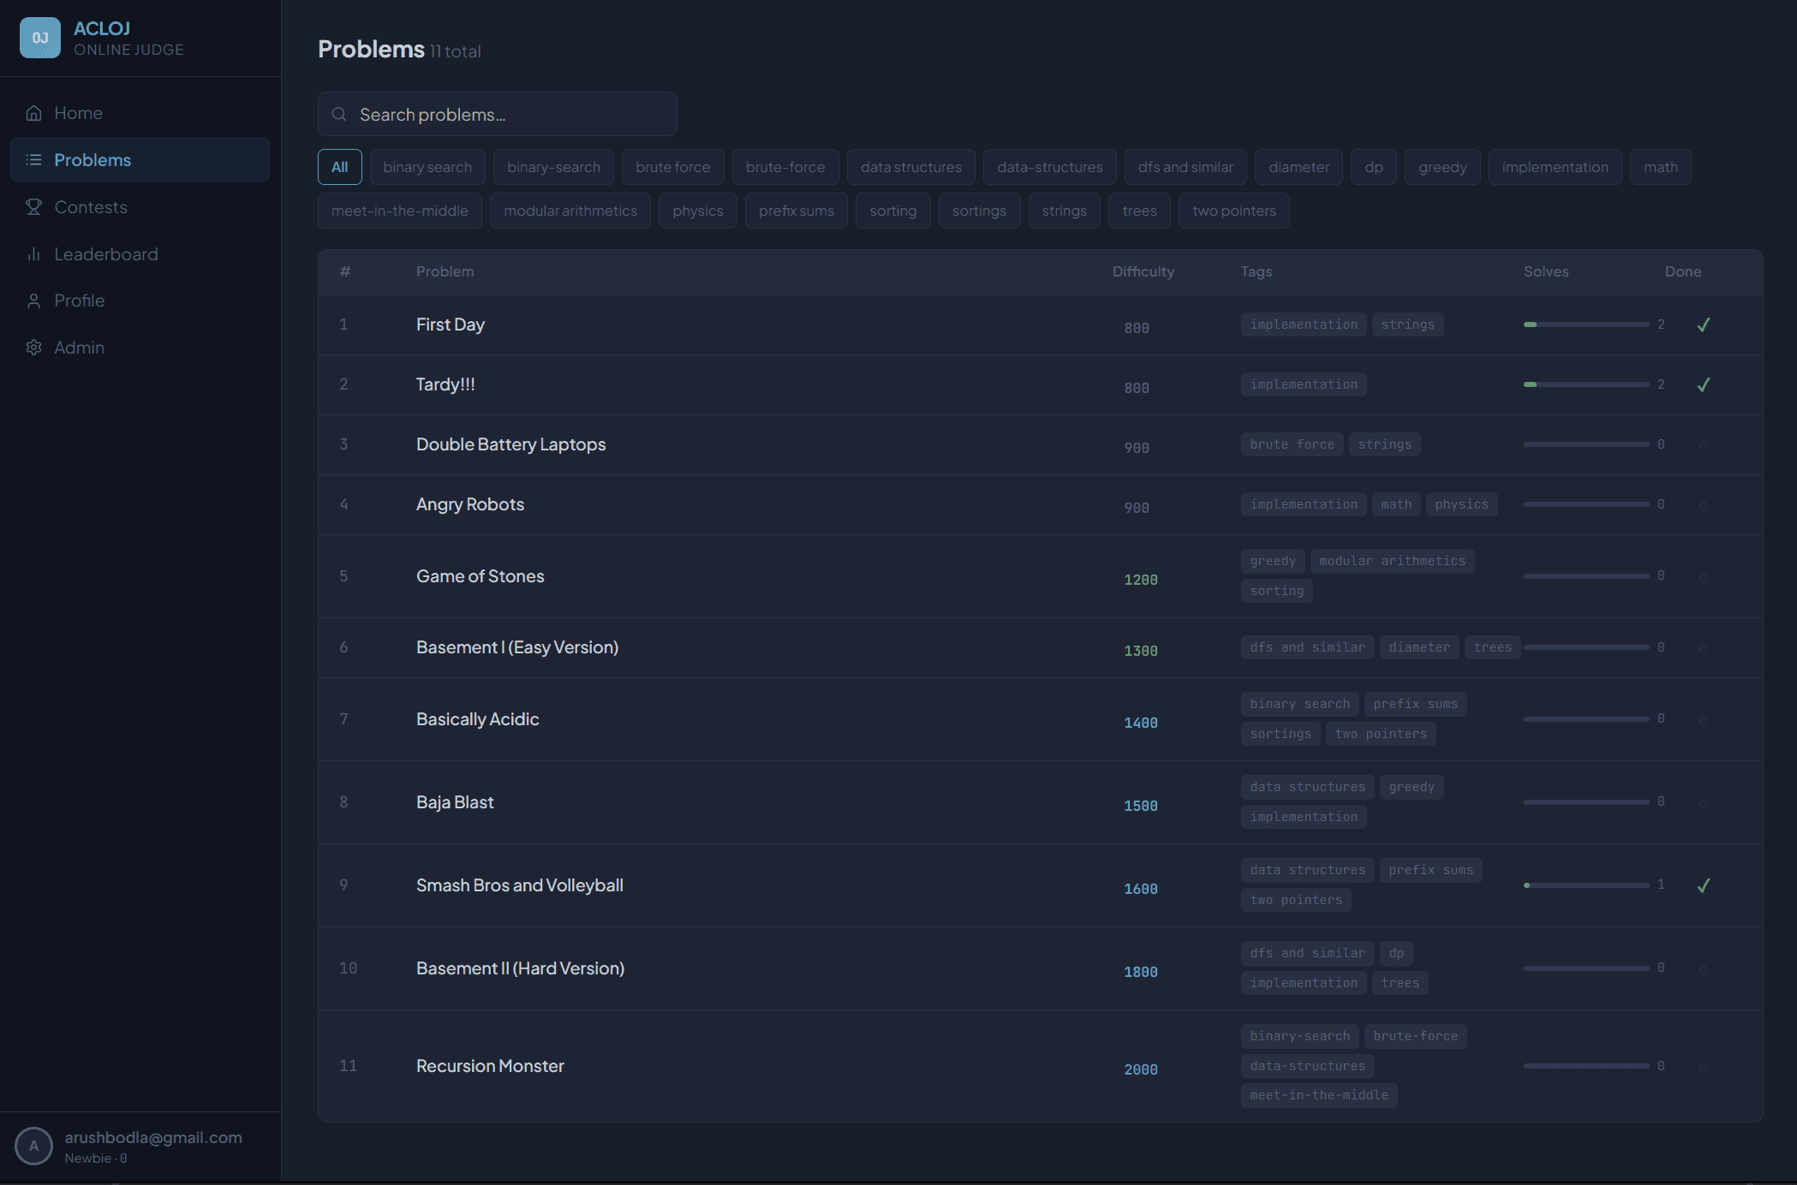Open the Admin section
The image size is (1797, 1185).
[140, 348]
